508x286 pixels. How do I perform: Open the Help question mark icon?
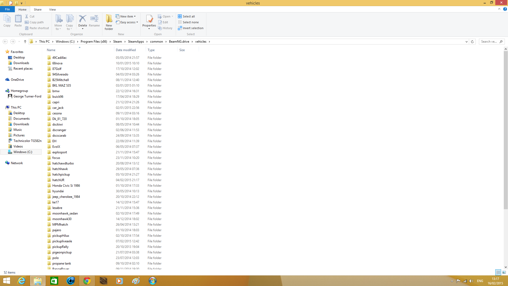point(505,9)
